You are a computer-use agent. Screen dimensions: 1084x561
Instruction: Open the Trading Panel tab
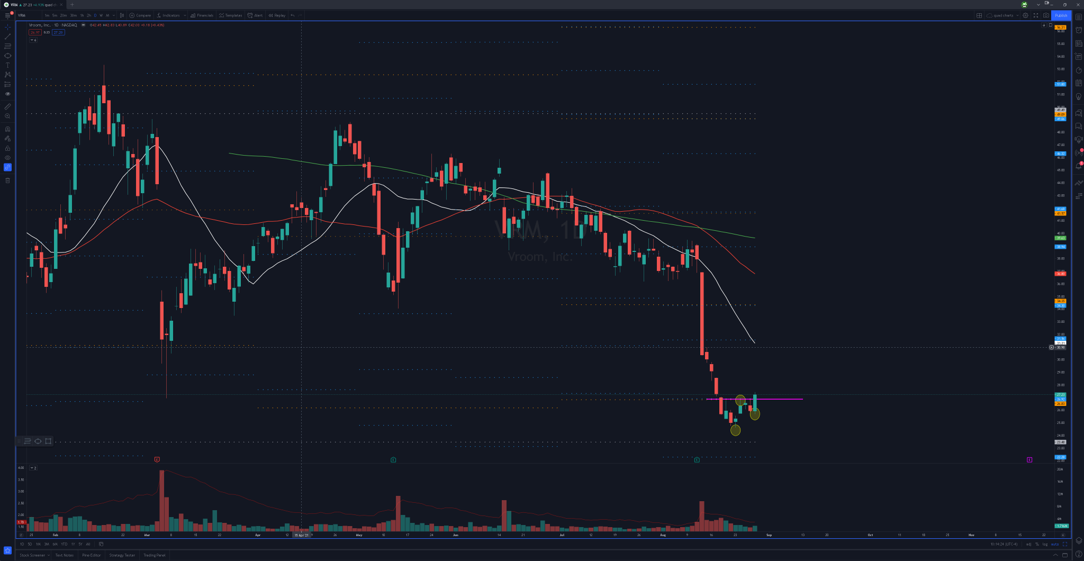coord(155,555)
